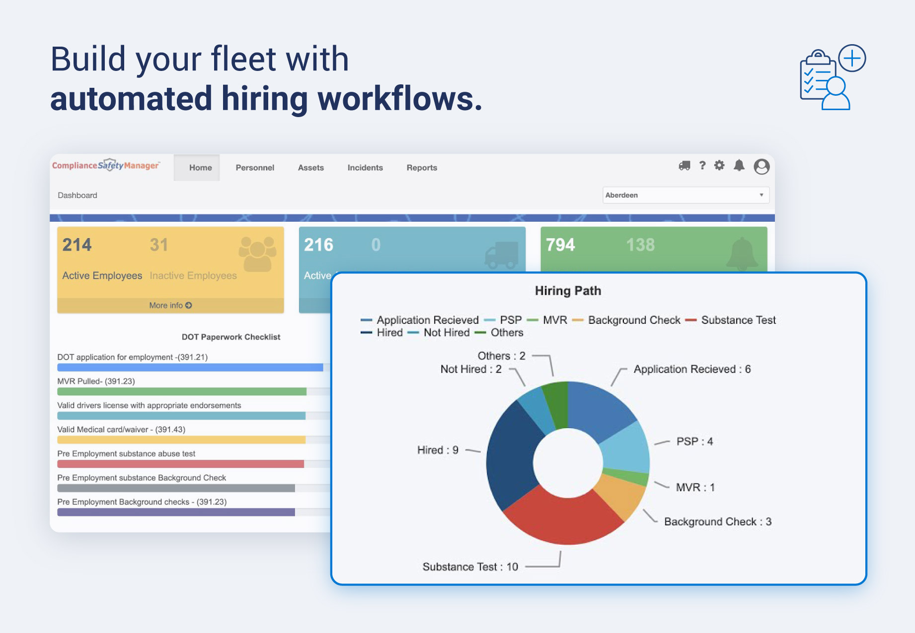Viewport: 915px width, 633px height.
Task: Toggle Substance Test legend entry
Action: click(730, 320)
